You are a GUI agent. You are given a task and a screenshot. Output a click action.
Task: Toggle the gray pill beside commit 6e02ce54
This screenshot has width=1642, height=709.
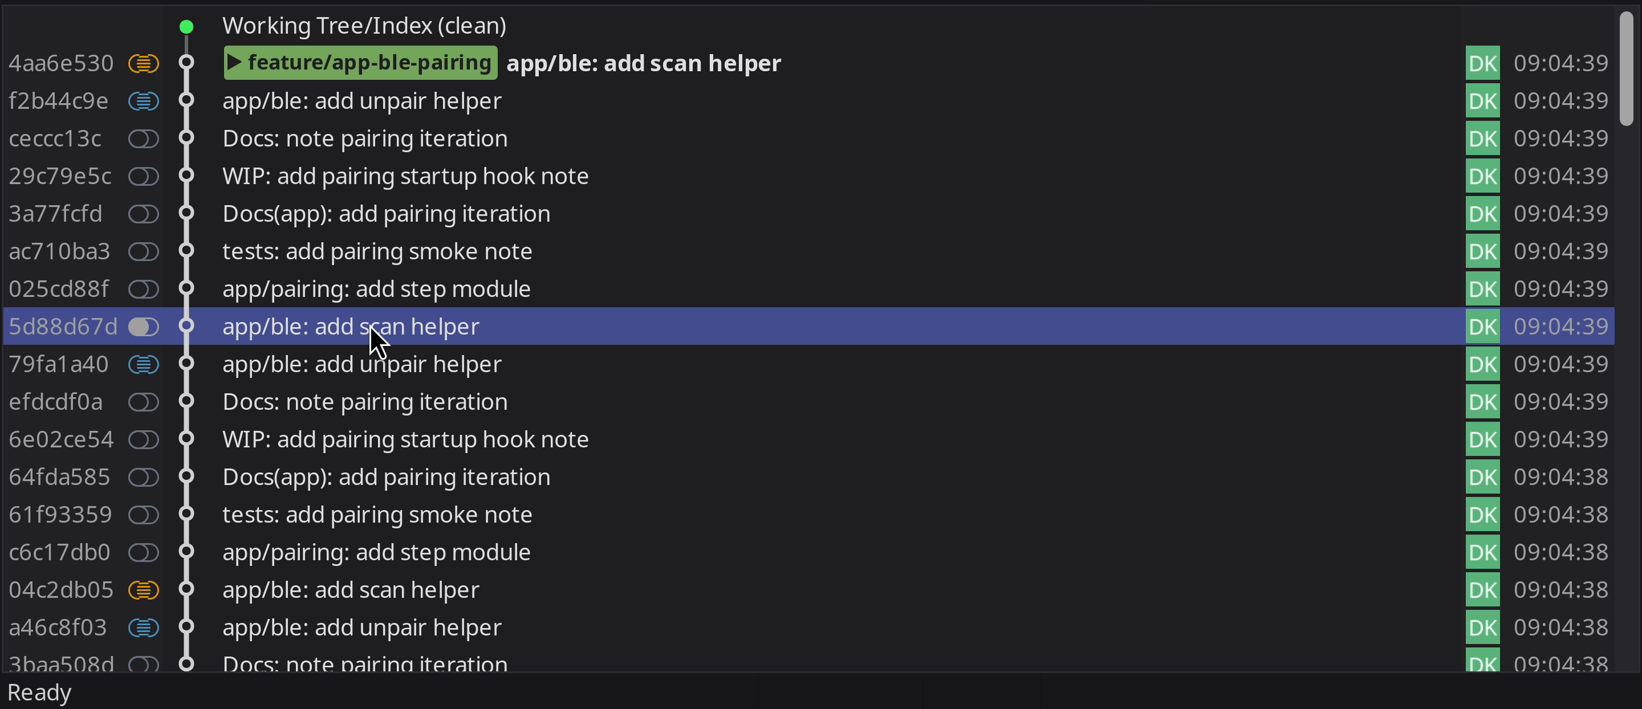[144, 439]
